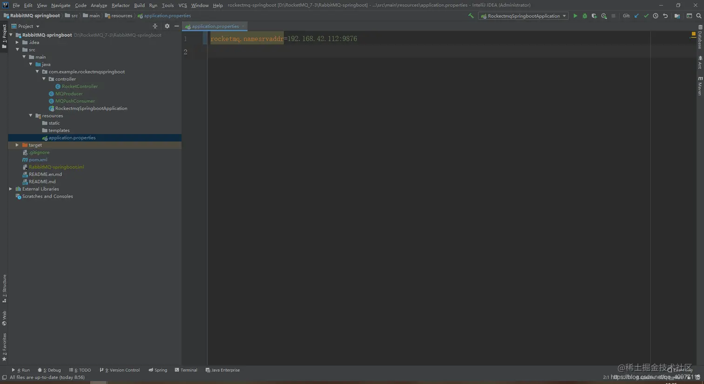Open the Debug tool window button
The height and width of the screenshot is (384, 704).
tap(49, 370)
